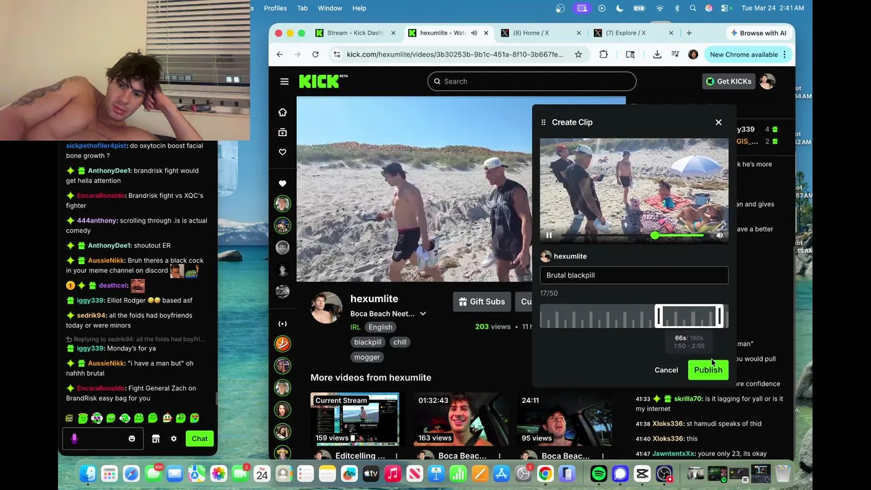
Task: Open chat shop icon
Action: [156, 439]
